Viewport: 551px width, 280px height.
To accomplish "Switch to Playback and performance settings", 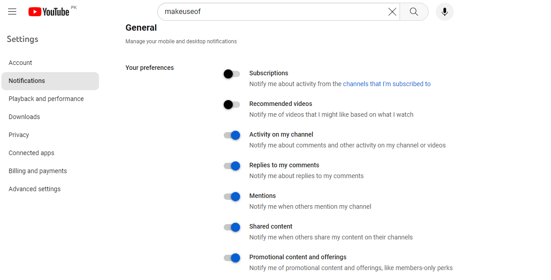I will [46, 99].
